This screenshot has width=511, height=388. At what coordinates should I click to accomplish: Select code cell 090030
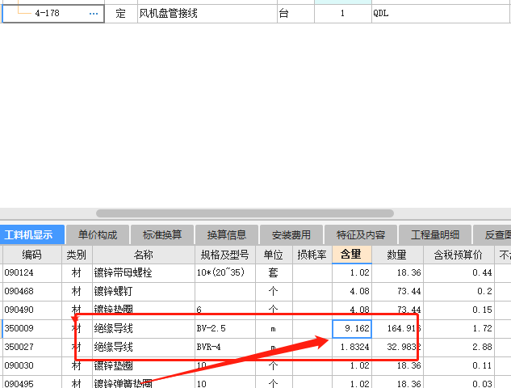tap(32, 366)
